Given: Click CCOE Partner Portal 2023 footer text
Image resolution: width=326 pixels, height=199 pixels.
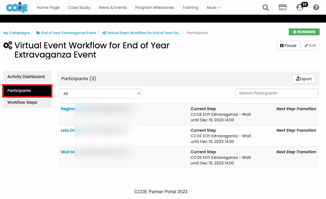Looking at the screenshot, I should coord(161,192).
